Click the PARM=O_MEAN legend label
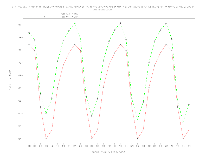The image size is (206, 159). (x=69, y=14)
